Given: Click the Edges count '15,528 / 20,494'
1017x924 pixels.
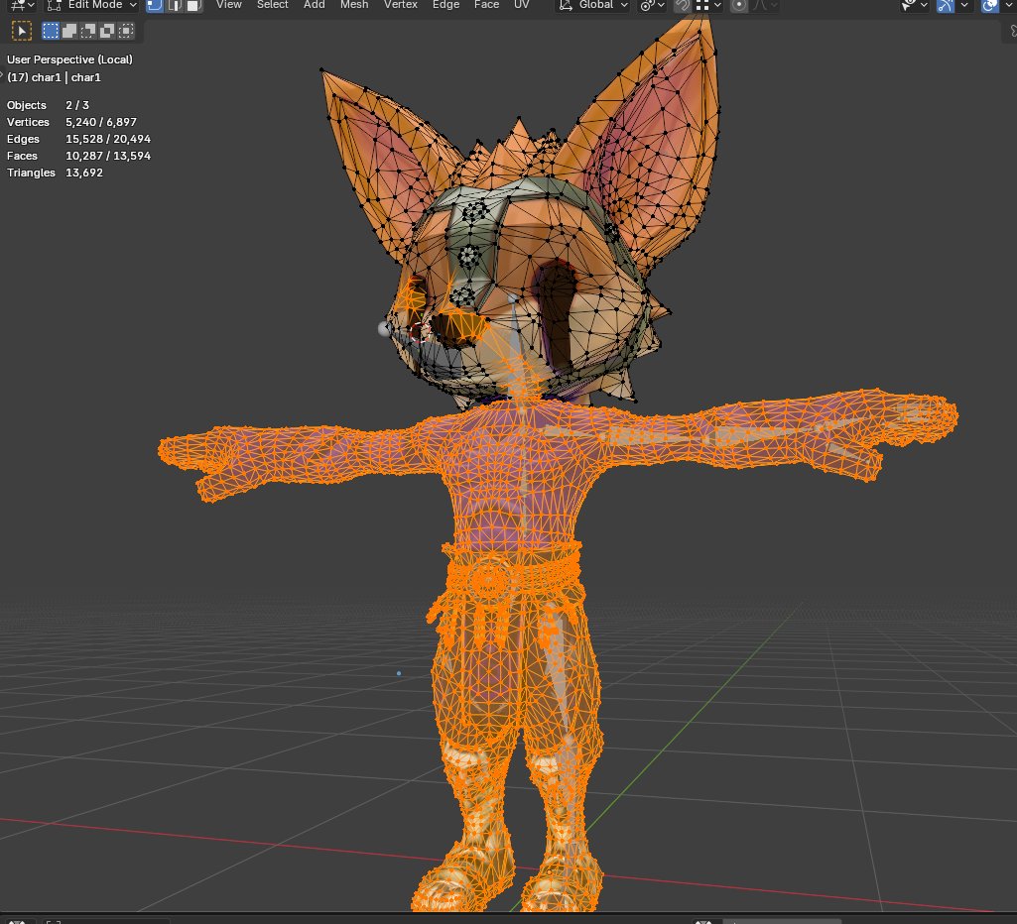Looking at the screenshot, I should (x=108, y=139).
